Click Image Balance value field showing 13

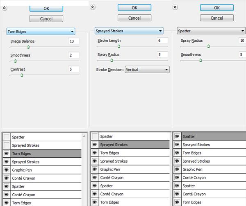(x=74, y=41)
